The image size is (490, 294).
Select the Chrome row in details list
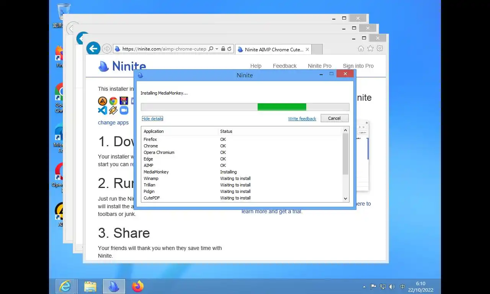[242, 146]
